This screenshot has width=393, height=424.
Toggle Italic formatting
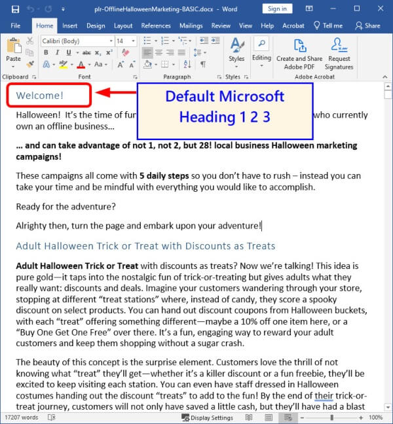pos(57,52)
